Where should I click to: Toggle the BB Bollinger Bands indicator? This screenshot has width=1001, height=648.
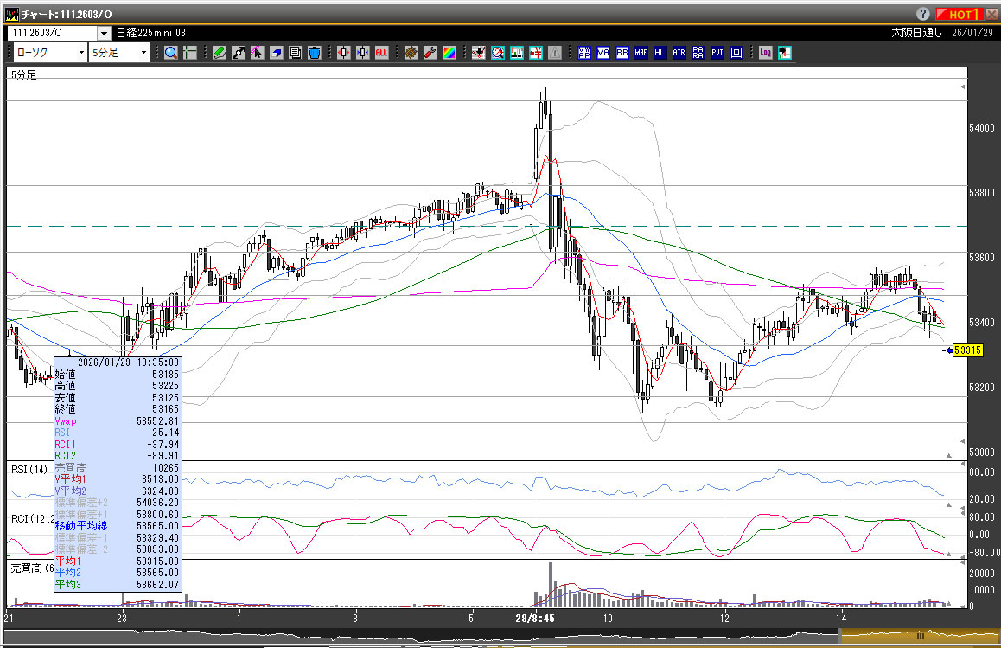(622, 53)
